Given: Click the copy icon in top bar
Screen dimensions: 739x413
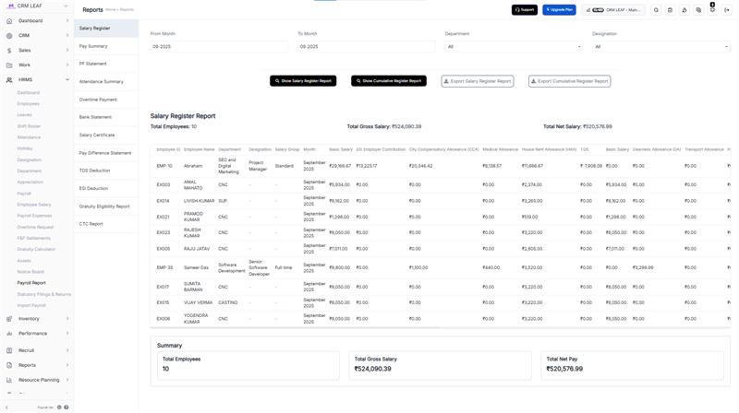Looking at the screenshot, I should (x=698, y=10).
